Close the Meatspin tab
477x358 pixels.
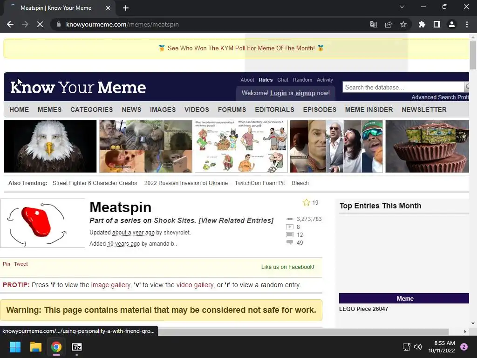[108, 8]
